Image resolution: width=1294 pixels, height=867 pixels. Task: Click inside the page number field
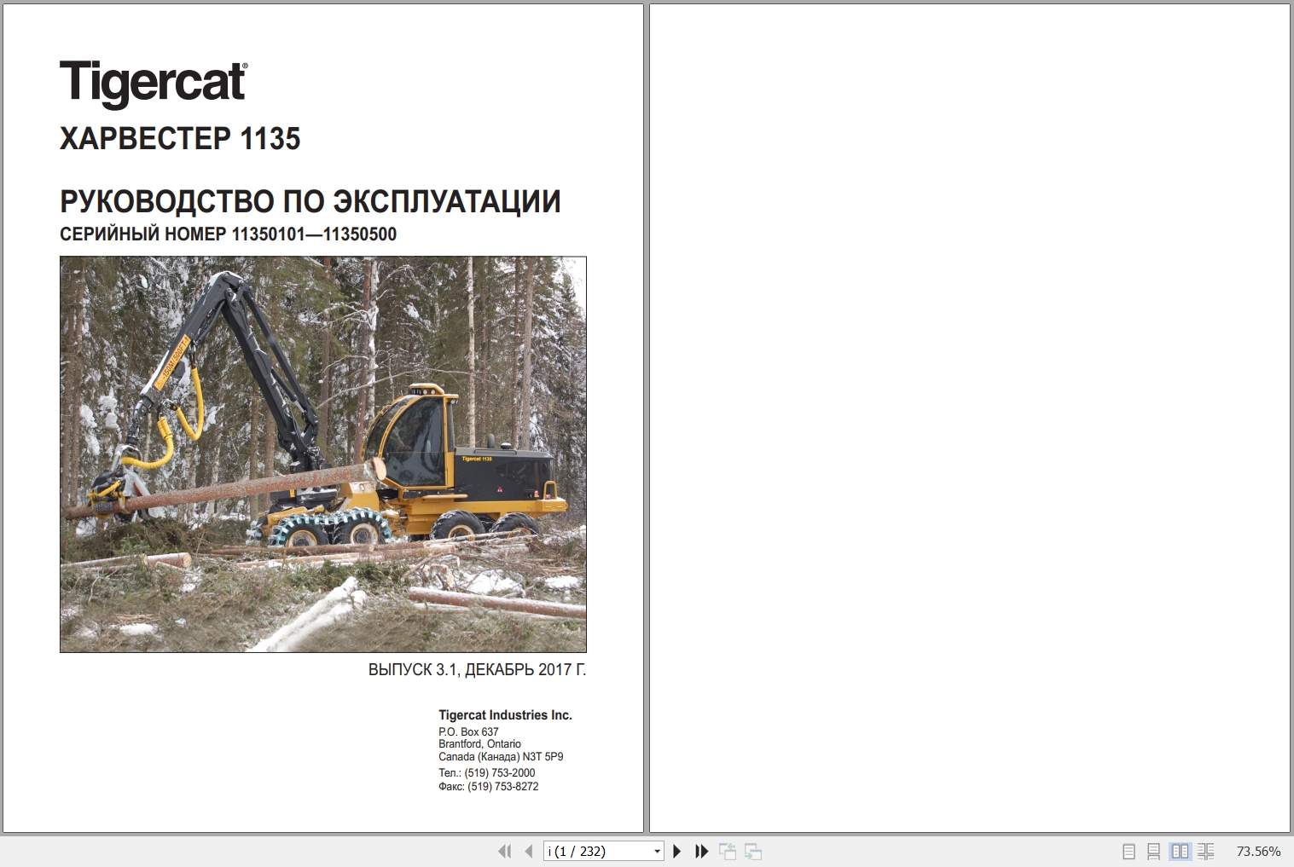click(x=597, y=851)
